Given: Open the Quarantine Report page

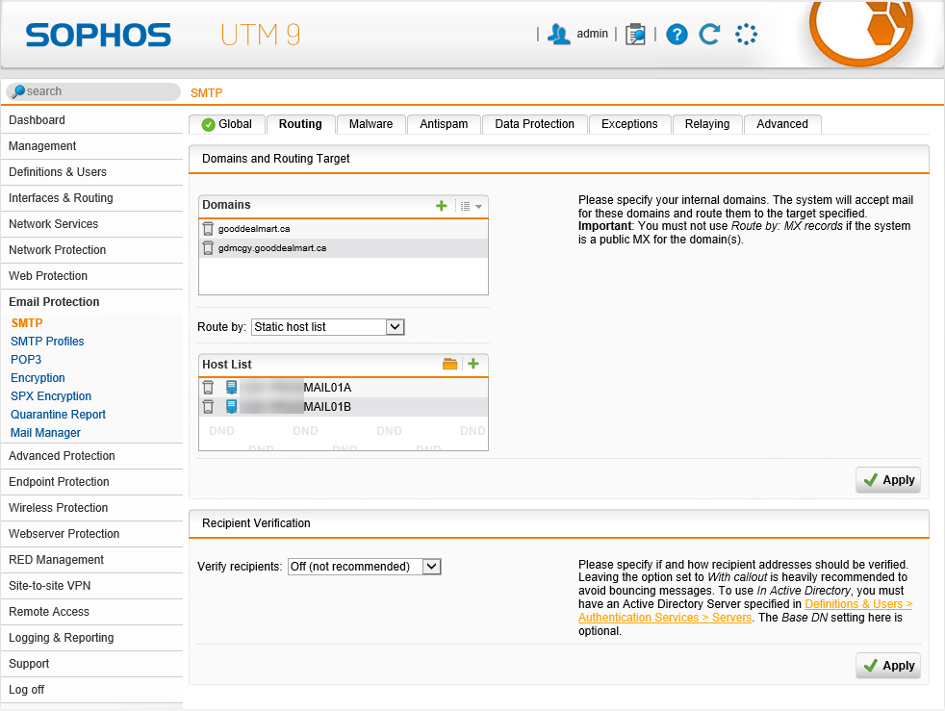Looking at the screenshot, I should click(58, 415).
